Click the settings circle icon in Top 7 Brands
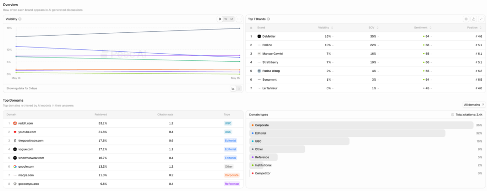Screen dimensions: 487x191 [x=466, y=19]
